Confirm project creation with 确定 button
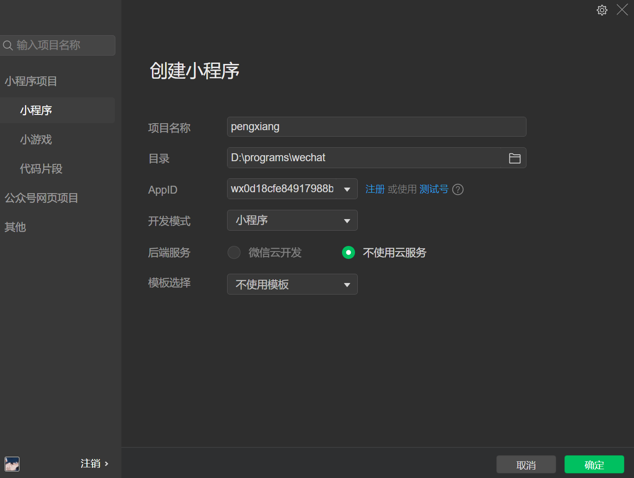The height and width of the screenshot is (478, 634). (x=594, y=464)
